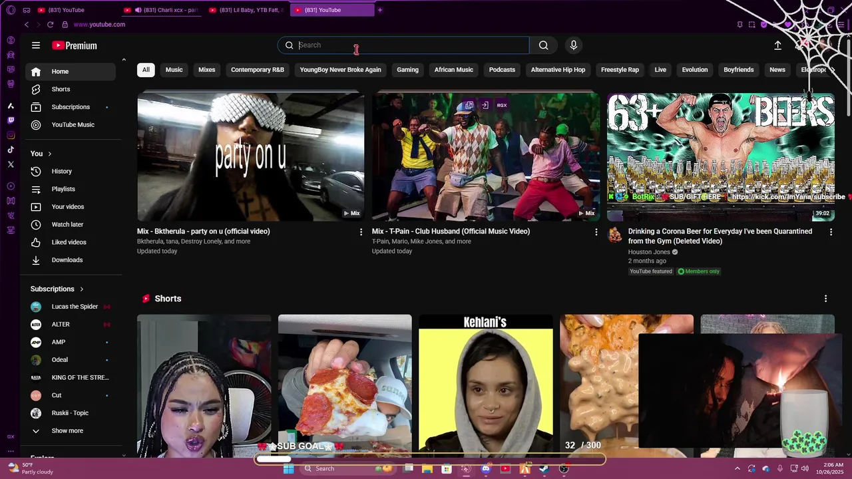
Task: Open Kehlani's Short thumbnail
Action: click(x=485, y=386)
